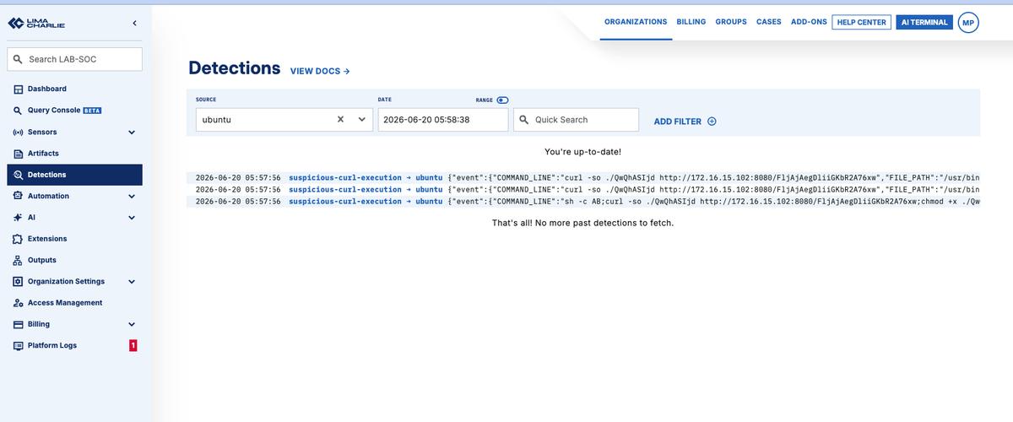Click the "You're up-to-date!" message

point(583,152)
